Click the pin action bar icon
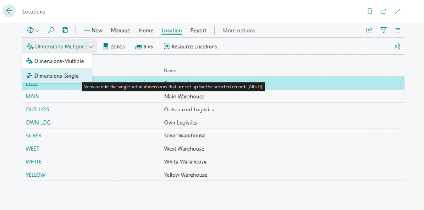Viewport: 424px width, 210px height. coord(397,47)
